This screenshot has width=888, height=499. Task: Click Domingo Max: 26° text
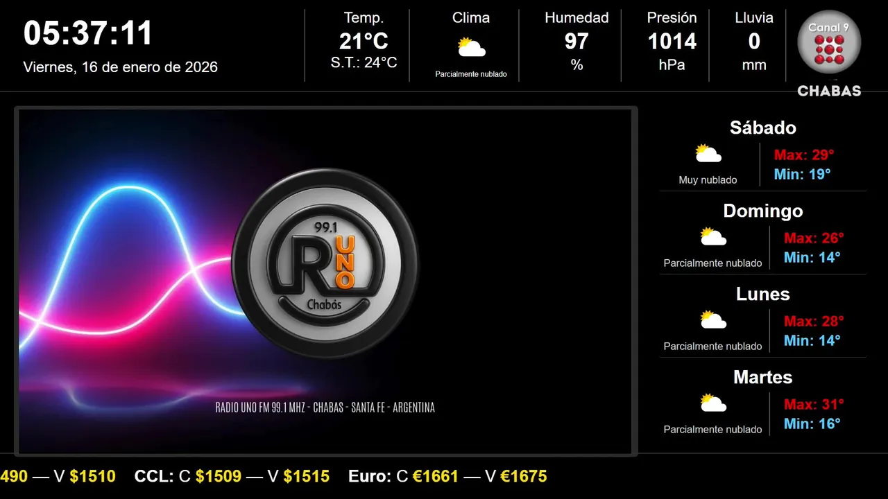814,238
